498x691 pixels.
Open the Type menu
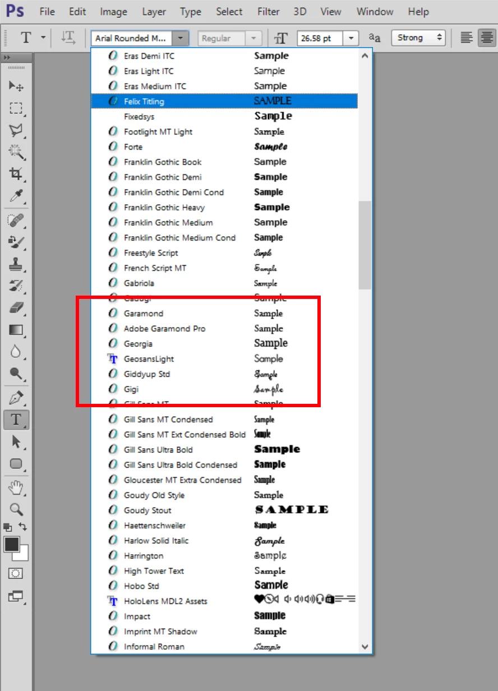[x=191, y=11]
